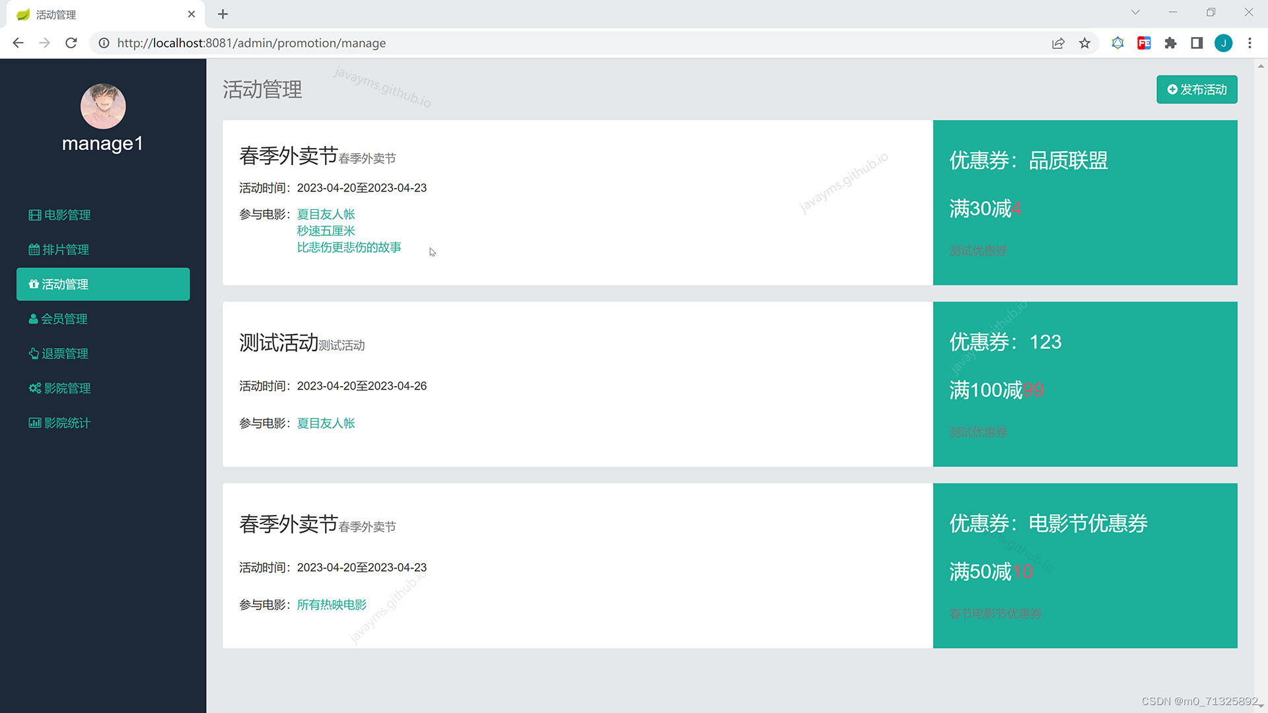
Task: Open 会员管理 via the user icon
Action: pos(34,319)
